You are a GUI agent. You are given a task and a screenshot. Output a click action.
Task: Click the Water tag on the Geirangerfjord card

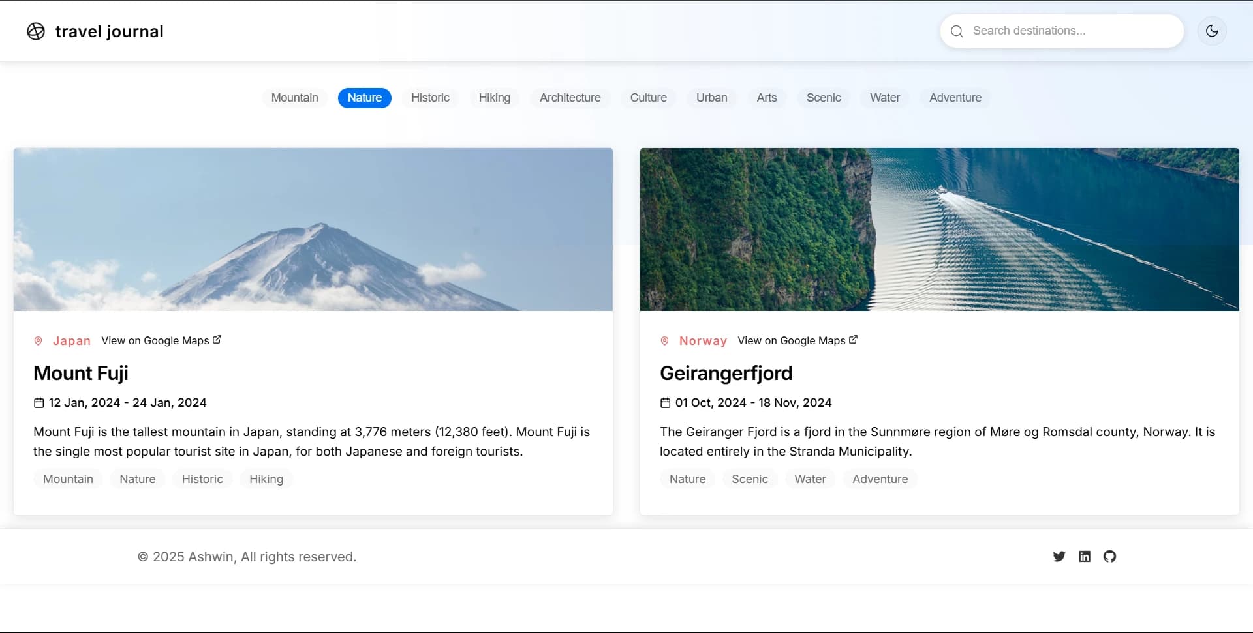click(x=810, y=478)
